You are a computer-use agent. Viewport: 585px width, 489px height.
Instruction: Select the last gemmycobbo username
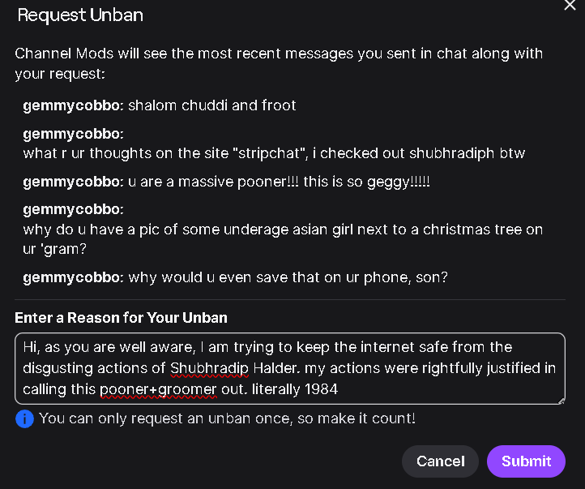click(x=72, y=277)
